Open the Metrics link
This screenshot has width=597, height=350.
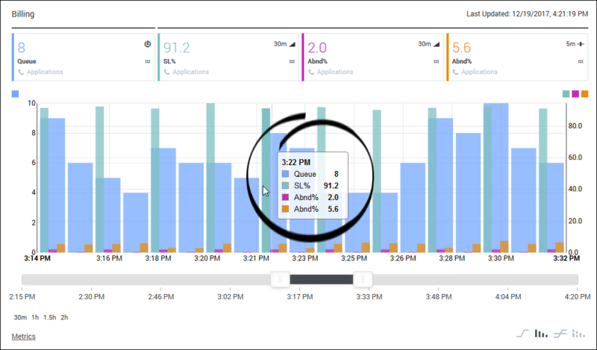point(24,337)
